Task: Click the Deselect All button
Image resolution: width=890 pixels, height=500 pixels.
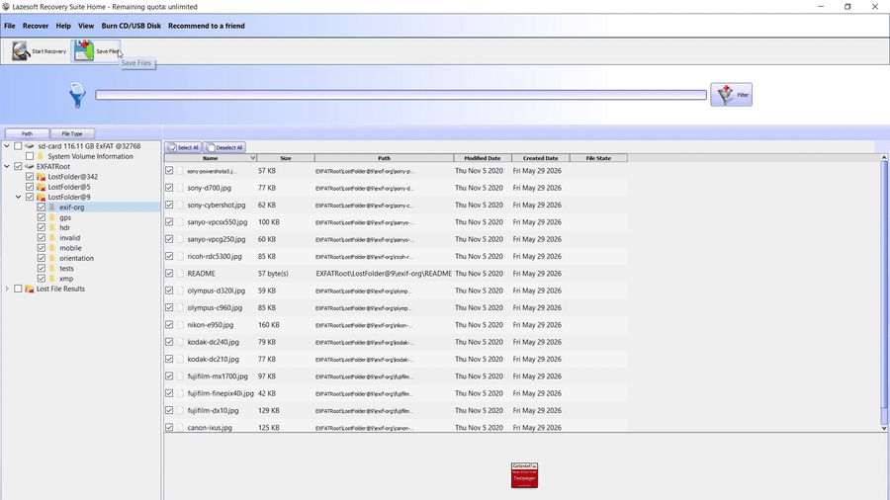Action: [224, 147]
